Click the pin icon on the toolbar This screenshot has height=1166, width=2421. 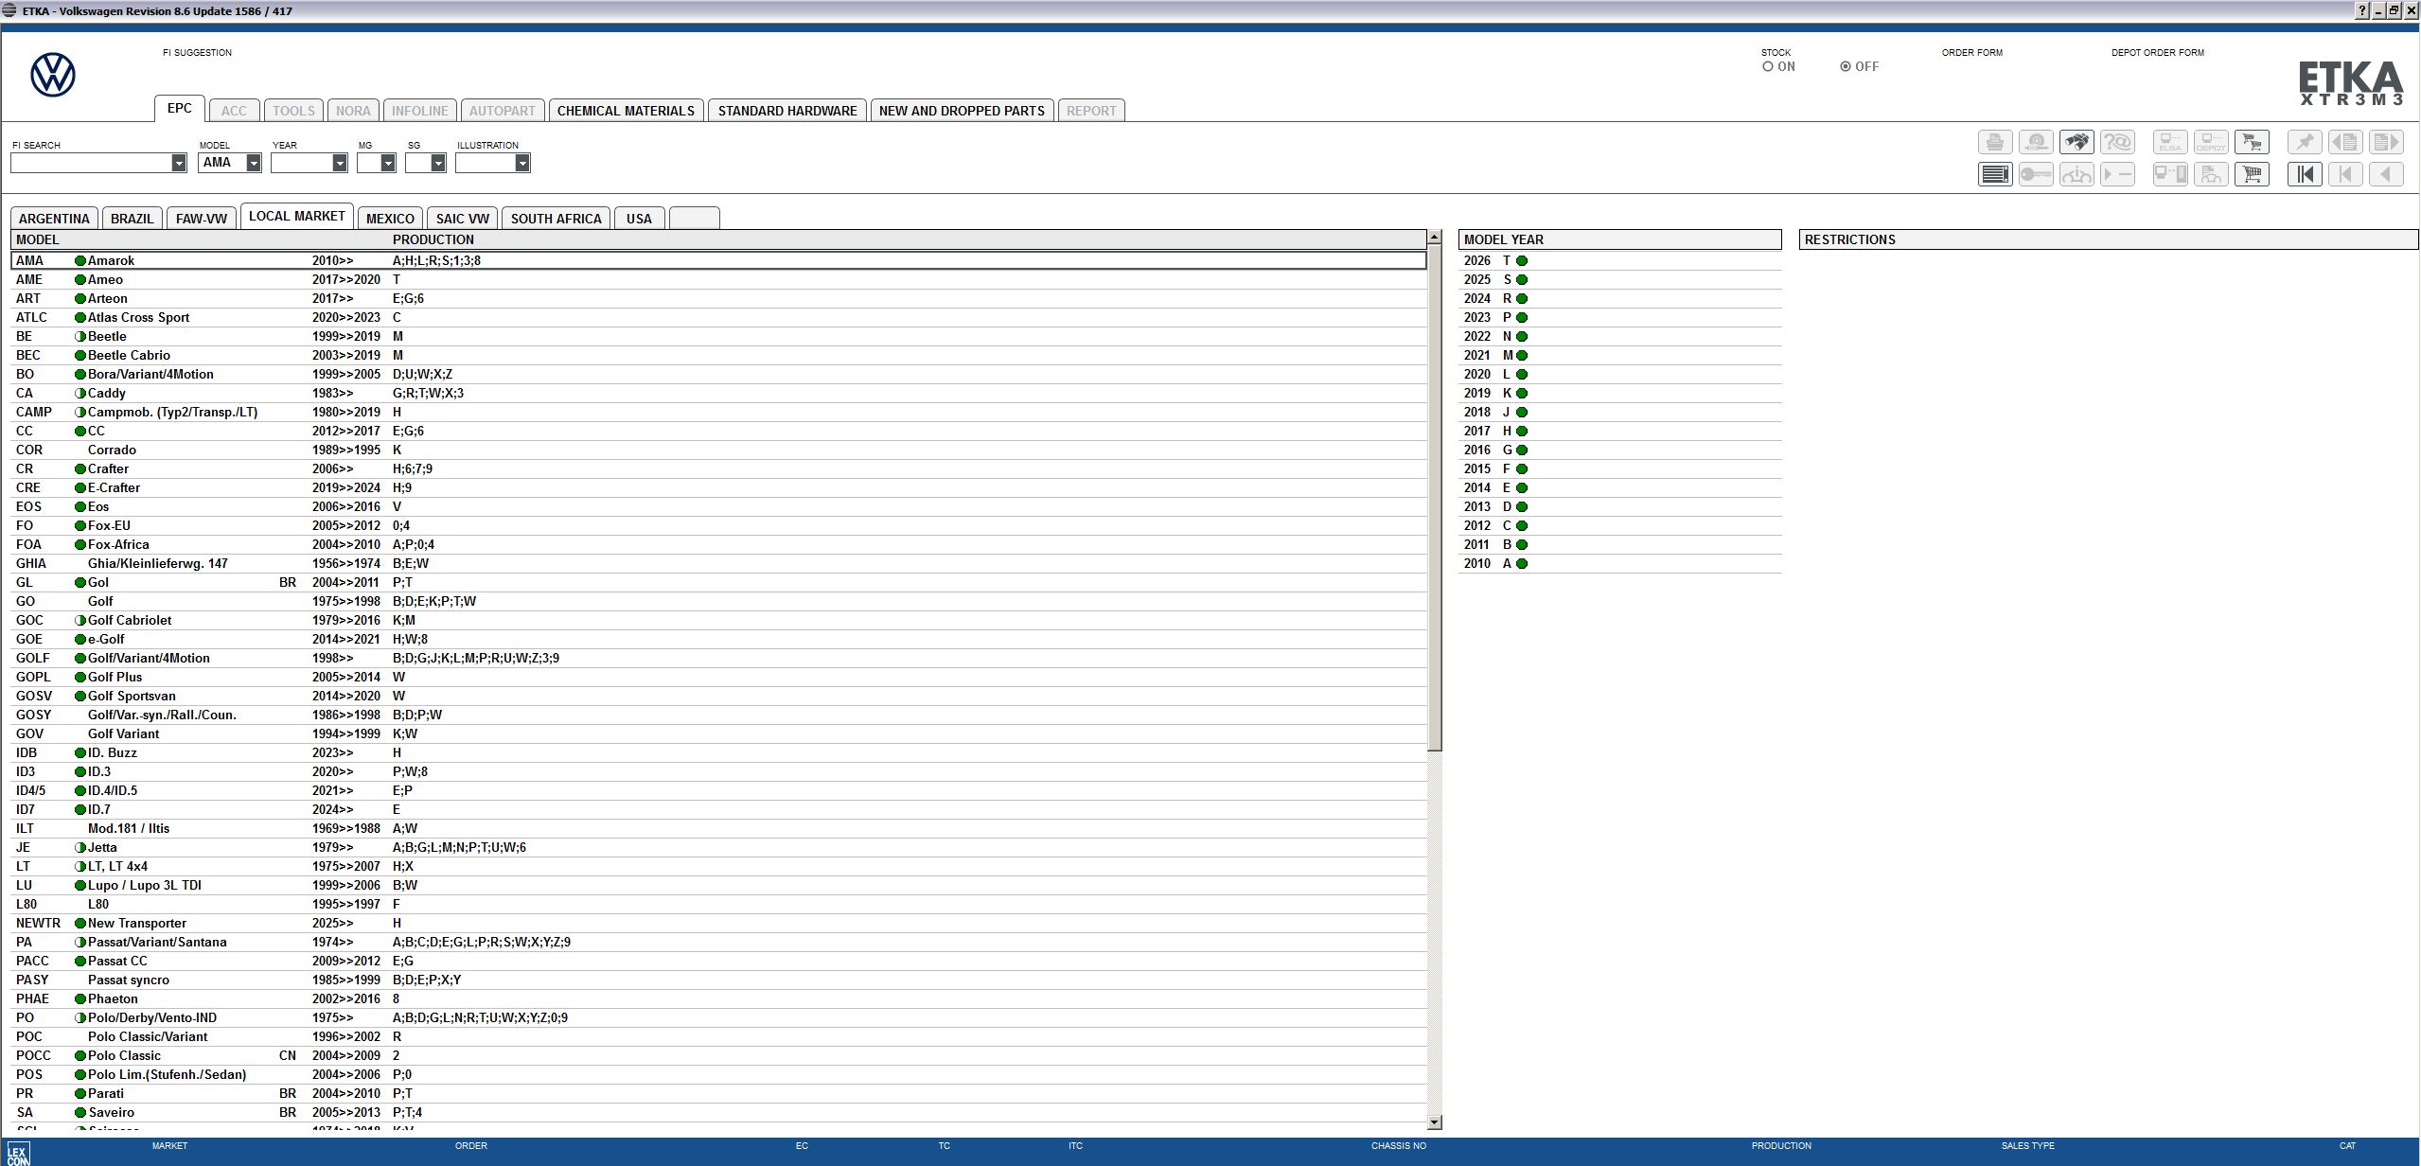pos(2306,142)
